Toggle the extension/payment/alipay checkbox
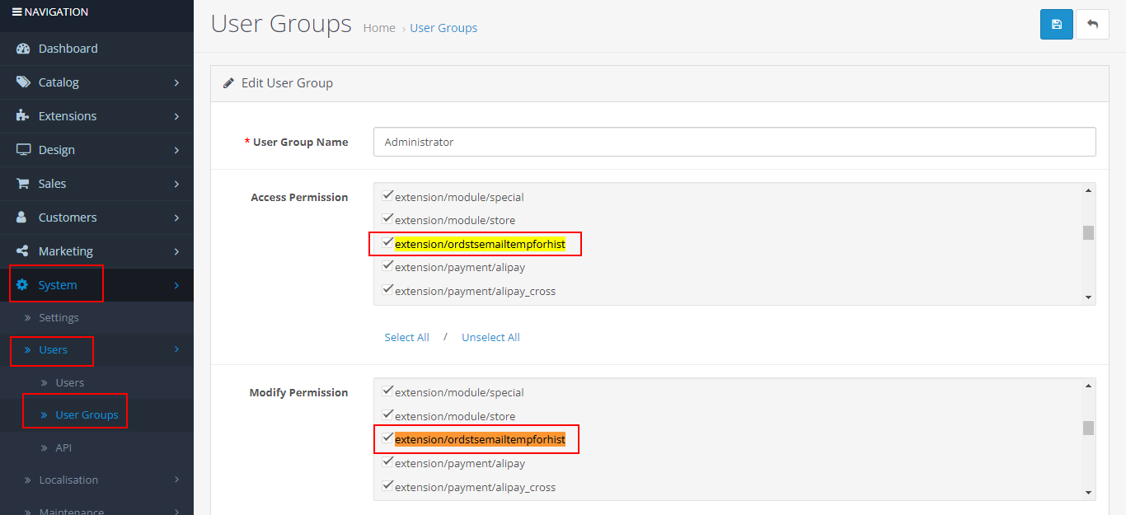 point(387,265)
